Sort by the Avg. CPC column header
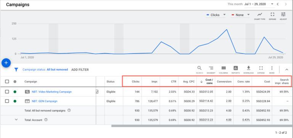Viewport: 293px width, 138px height. coord(189,82)
